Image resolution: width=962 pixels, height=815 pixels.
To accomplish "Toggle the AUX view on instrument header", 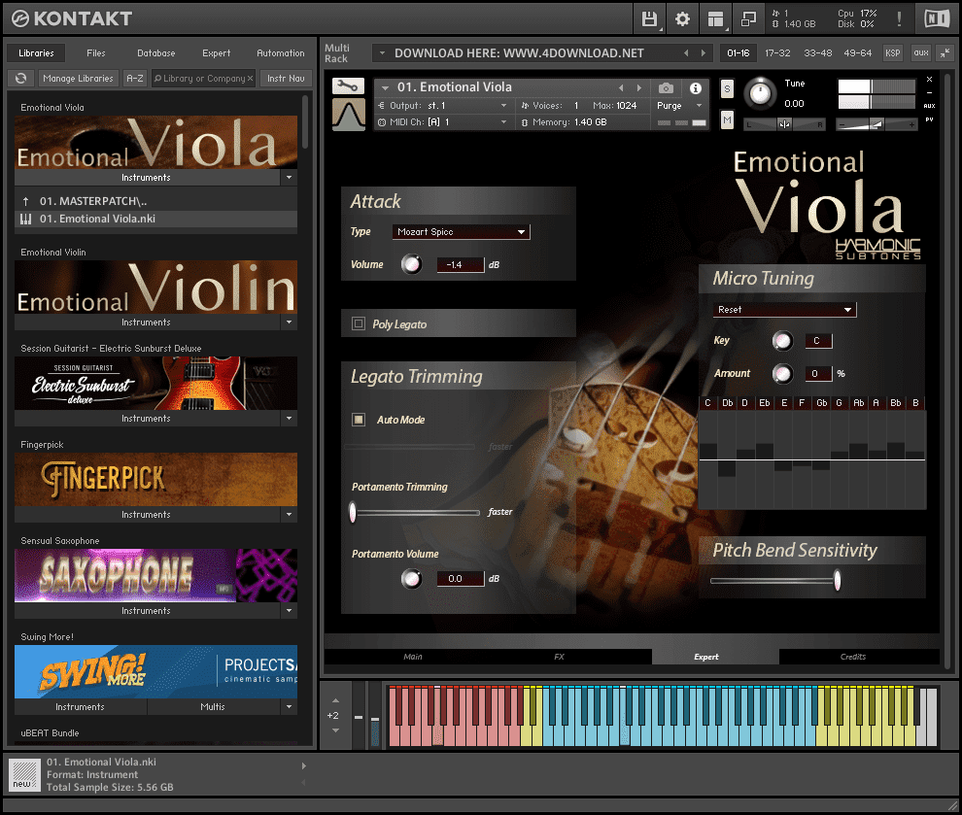I will [x=930, y=106].
